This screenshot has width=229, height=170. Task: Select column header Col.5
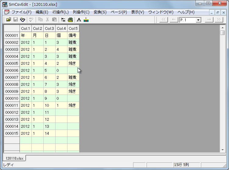pos(73,28)
